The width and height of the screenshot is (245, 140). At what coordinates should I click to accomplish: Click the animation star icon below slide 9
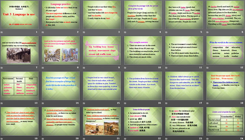click(84, 68)
